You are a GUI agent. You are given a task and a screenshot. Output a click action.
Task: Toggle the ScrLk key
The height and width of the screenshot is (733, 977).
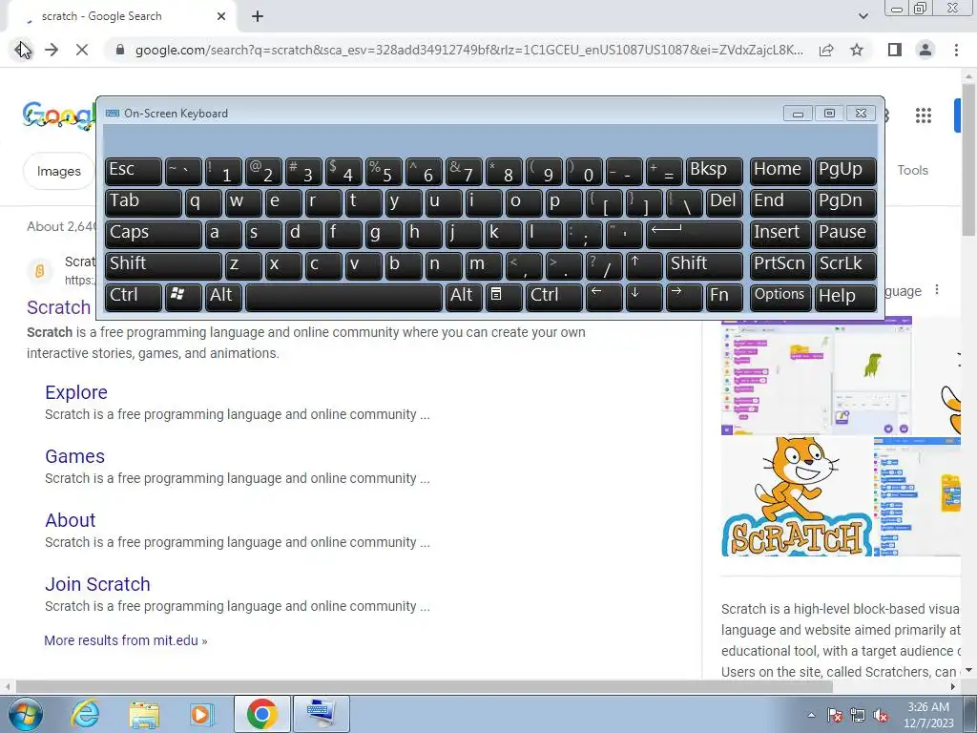[845, 265]
